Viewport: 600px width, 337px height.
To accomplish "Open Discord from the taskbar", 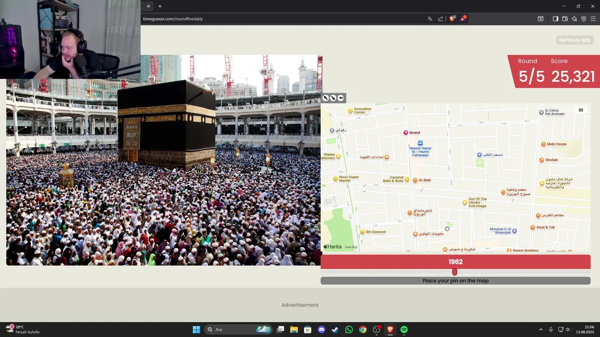I will click(x=322, y=330).
